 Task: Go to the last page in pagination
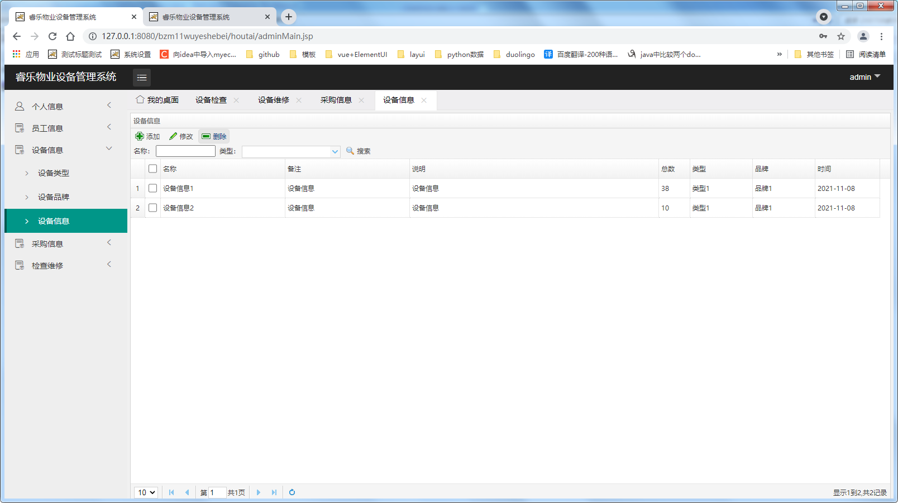pyautogui.click(x=274, y=492)
